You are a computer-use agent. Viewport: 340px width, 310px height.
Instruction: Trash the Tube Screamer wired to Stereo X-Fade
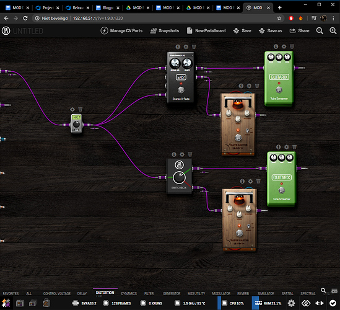click(x=292, y=46)
